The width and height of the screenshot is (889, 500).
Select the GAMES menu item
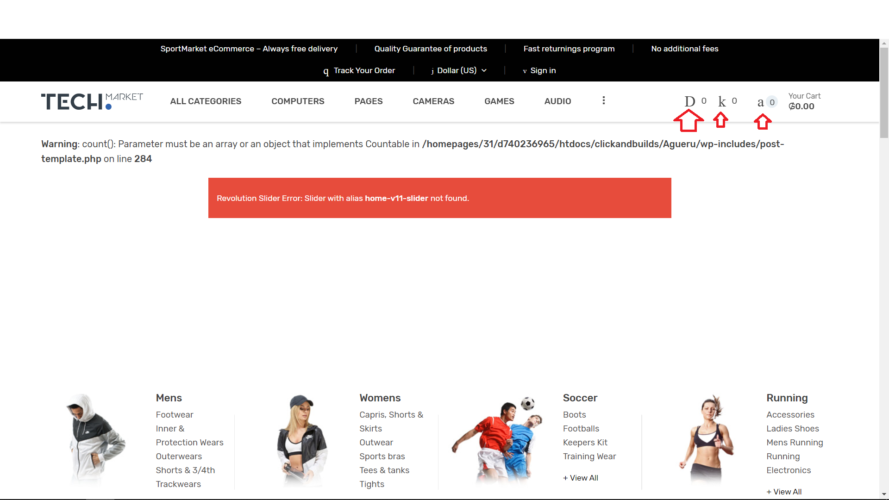coord(499,101)
